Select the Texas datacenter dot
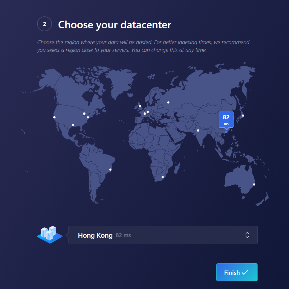The image size is (289, 289). 73,125
